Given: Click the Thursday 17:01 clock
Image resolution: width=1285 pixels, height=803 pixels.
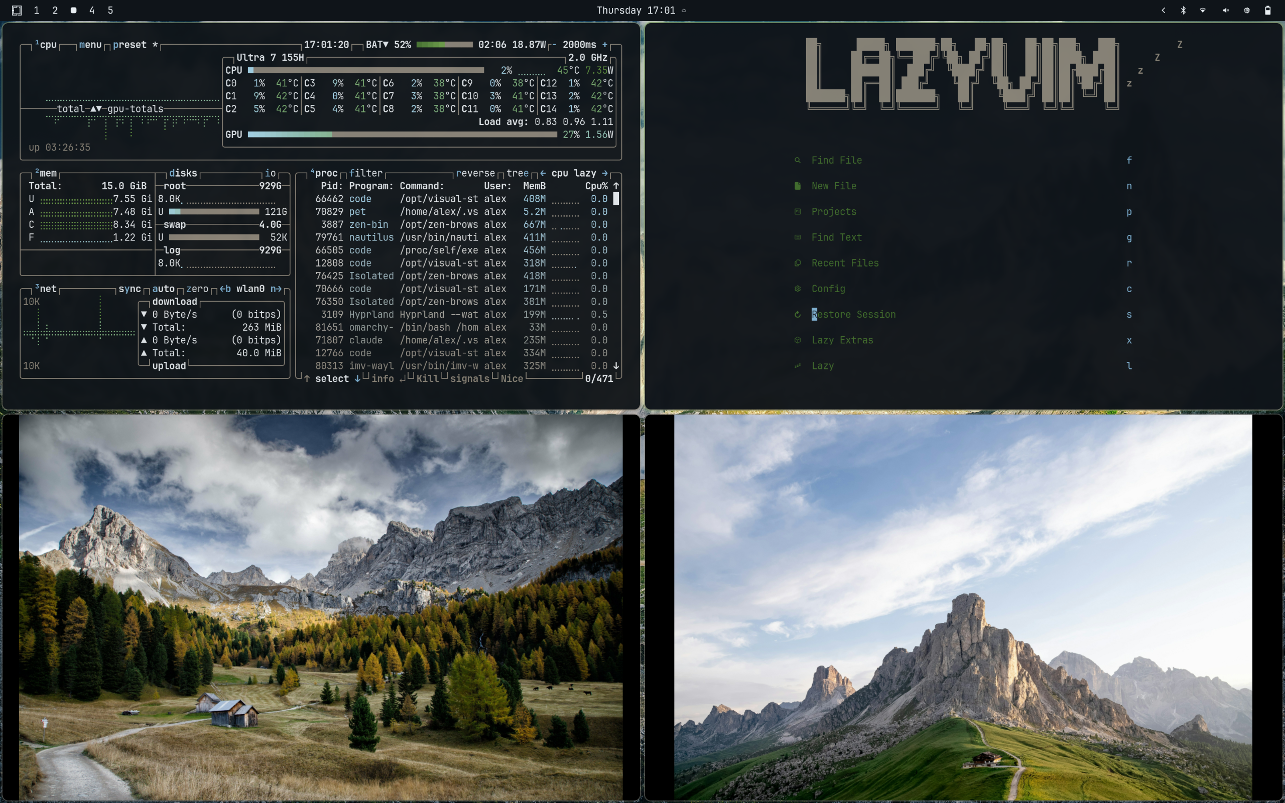Looking at the screenshot, I should pyautogui.click(x=635, y=10).
